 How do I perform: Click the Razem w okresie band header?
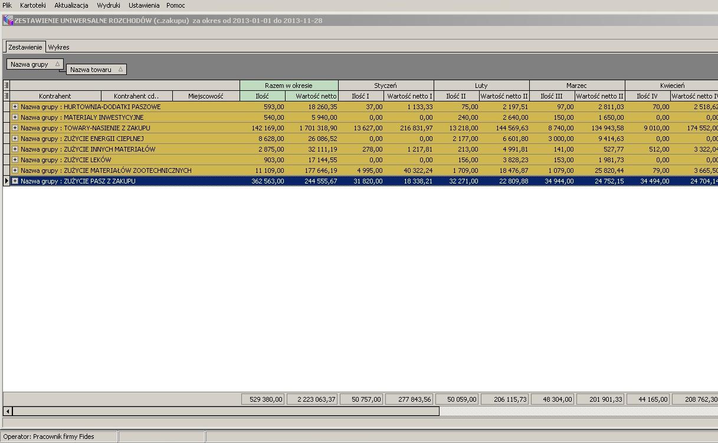289,86
